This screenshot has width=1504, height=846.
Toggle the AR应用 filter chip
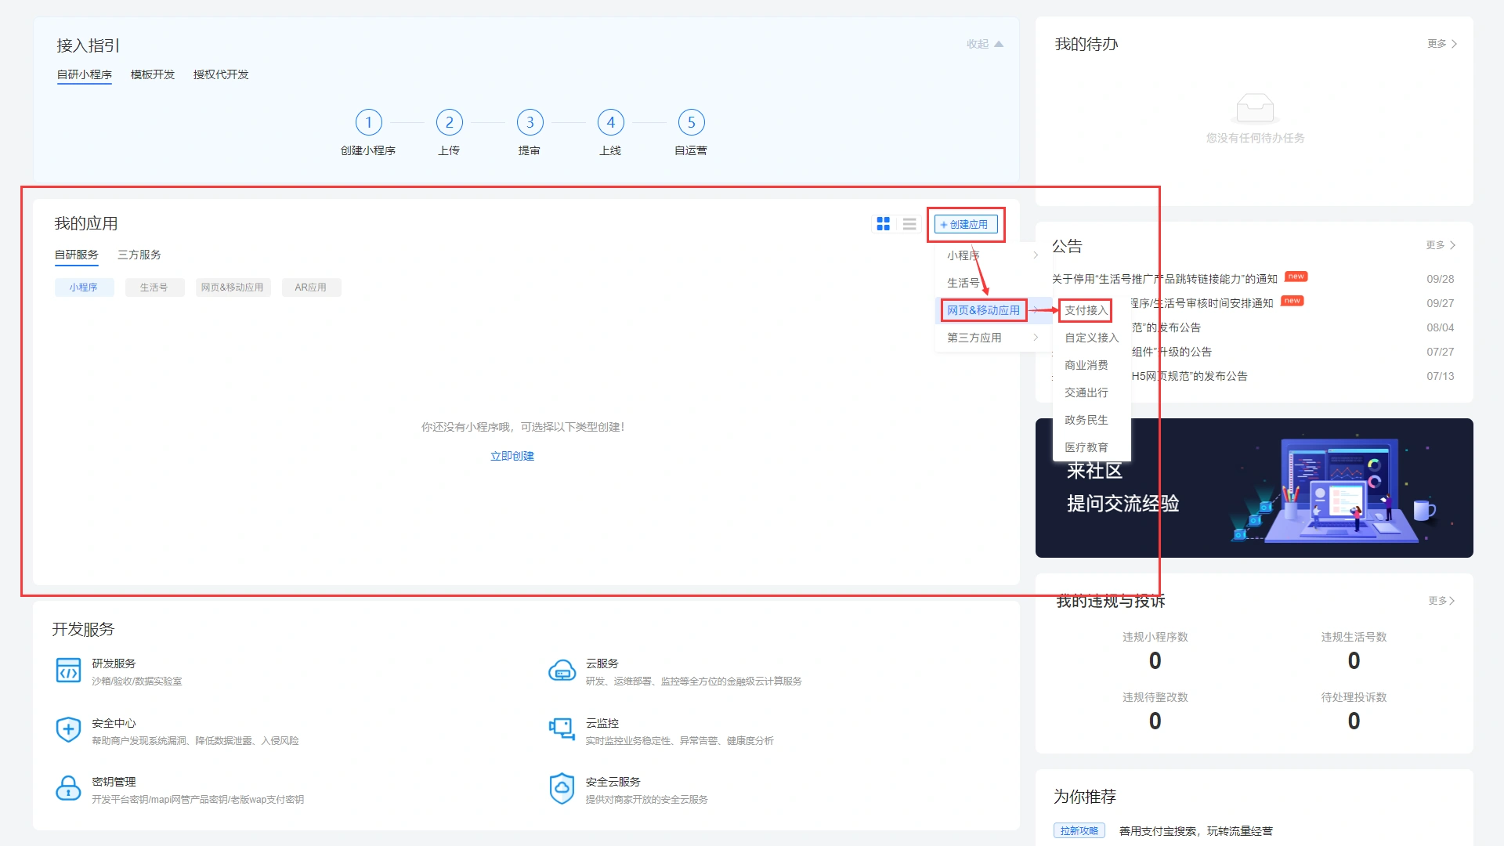(x=311, y=287)
